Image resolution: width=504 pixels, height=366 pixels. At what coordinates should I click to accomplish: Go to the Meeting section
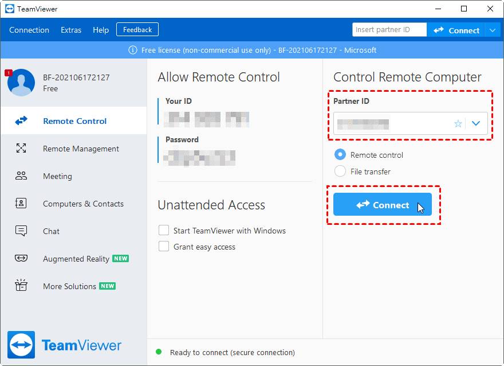[74, 176]
